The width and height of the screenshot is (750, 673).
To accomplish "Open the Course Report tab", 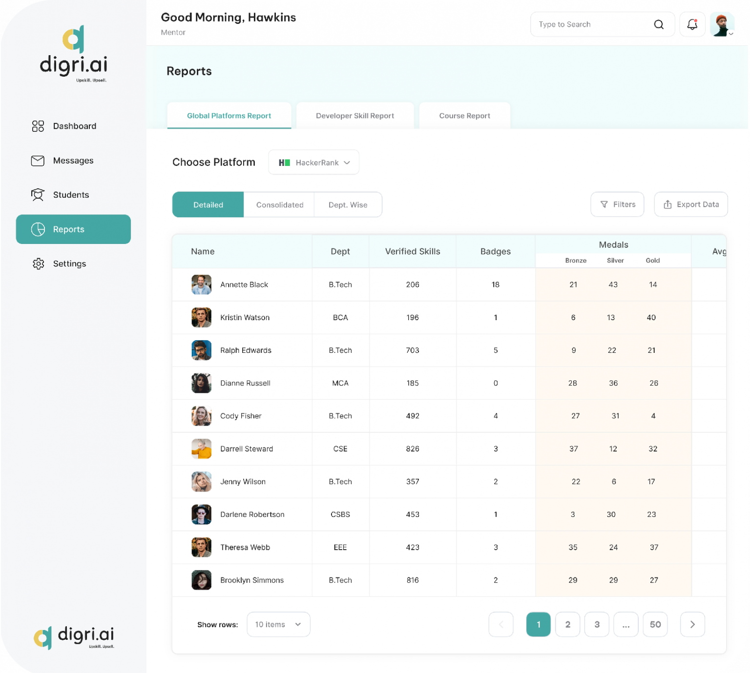I will 464,116.
